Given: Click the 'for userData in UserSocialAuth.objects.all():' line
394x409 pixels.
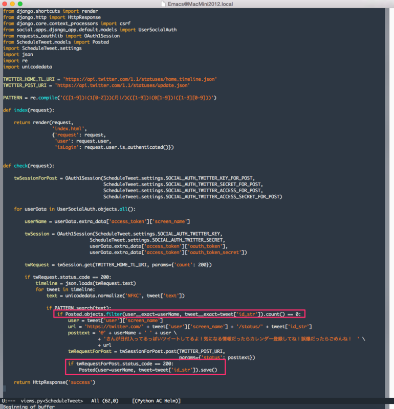Looking at the screenshot, I should [x=75, y=209].
